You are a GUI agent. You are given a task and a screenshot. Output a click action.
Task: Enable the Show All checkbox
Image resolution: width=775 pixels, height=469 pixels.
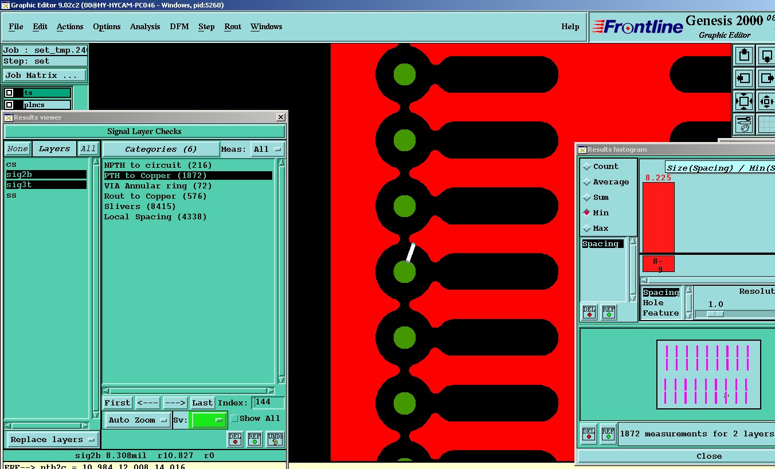point(234,419)
